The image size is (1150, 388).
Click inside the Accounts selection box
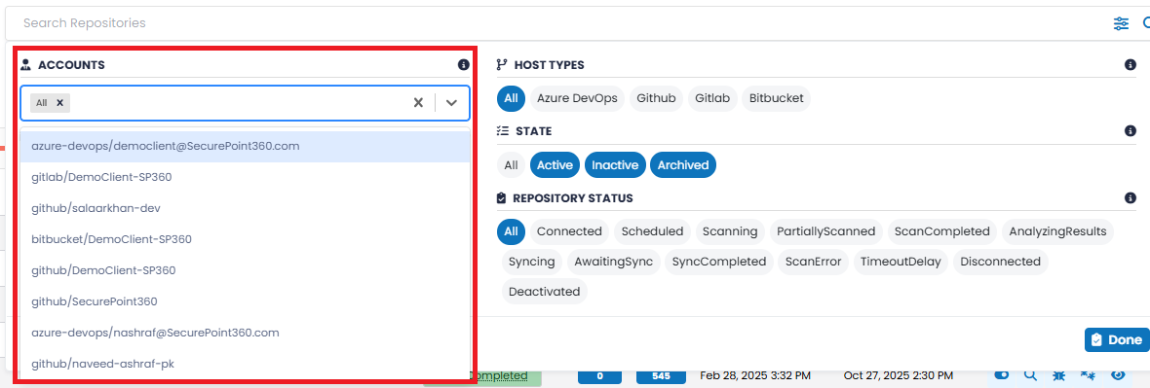pyautogui.click(x=245, y=103)
